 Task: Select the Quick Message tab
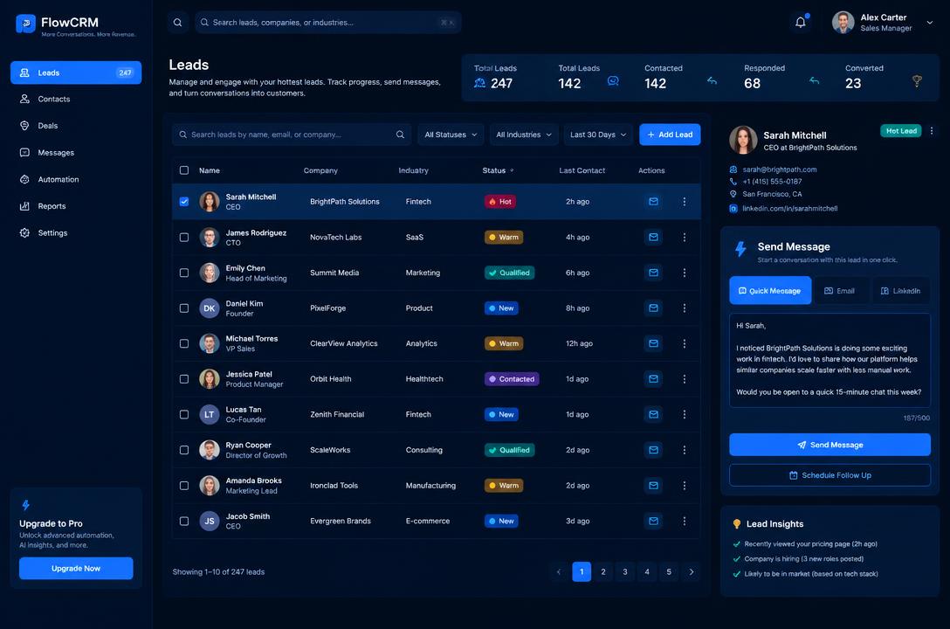770,291
